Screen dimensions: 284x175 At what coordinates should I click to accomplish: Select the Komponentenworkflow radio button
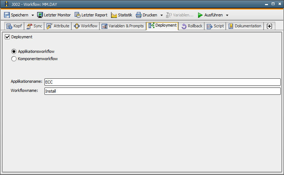click(x=14, y=59)
